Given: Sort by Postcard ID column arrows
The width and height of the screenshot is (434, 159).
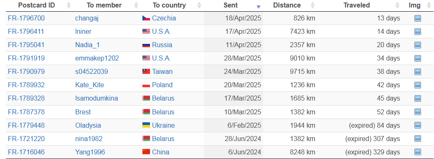Looking at the screenshot, I should pyautogui.click(x=69, y=5).
